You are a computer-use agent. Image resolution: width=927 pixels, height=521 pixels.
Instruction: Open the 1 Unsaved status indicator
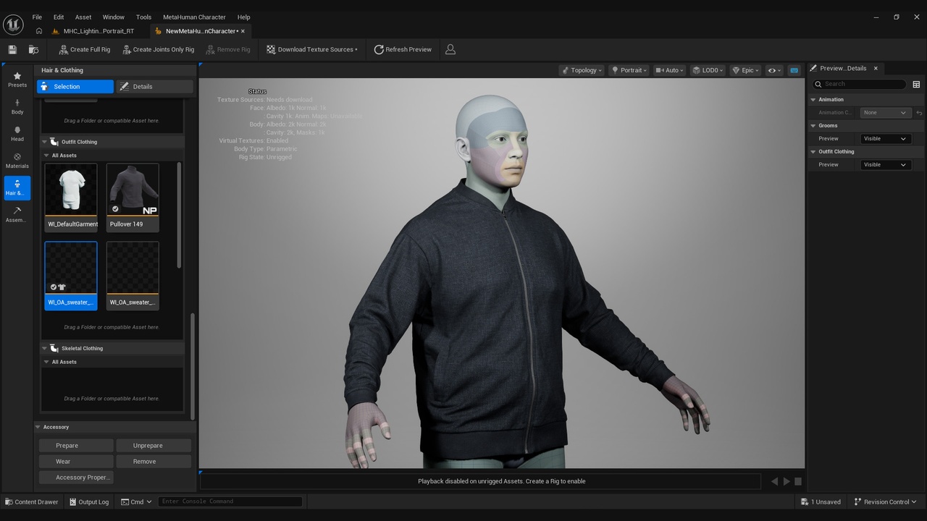[821, 501]
